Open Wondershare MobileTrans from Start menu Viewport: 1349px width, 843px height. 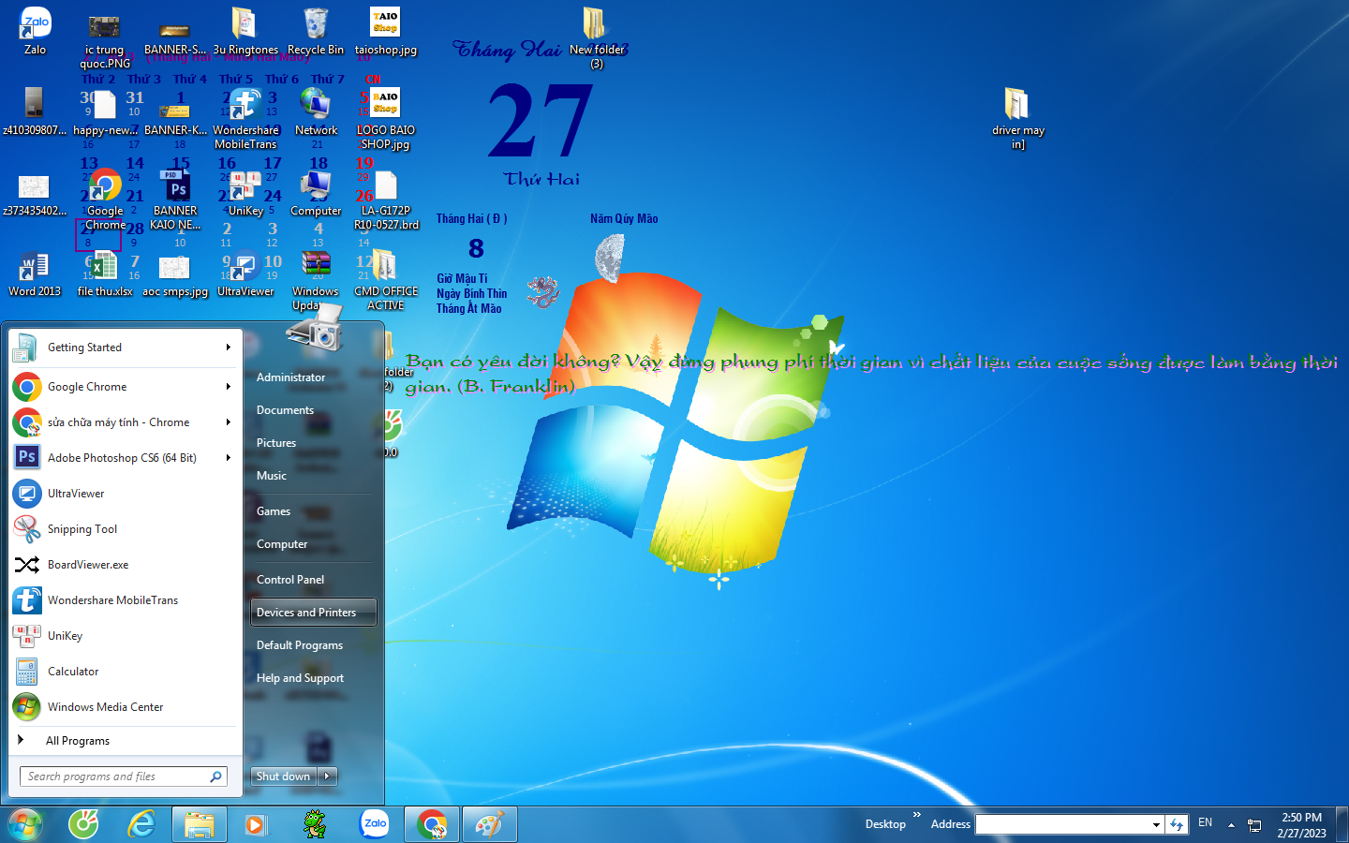(126, 600)
